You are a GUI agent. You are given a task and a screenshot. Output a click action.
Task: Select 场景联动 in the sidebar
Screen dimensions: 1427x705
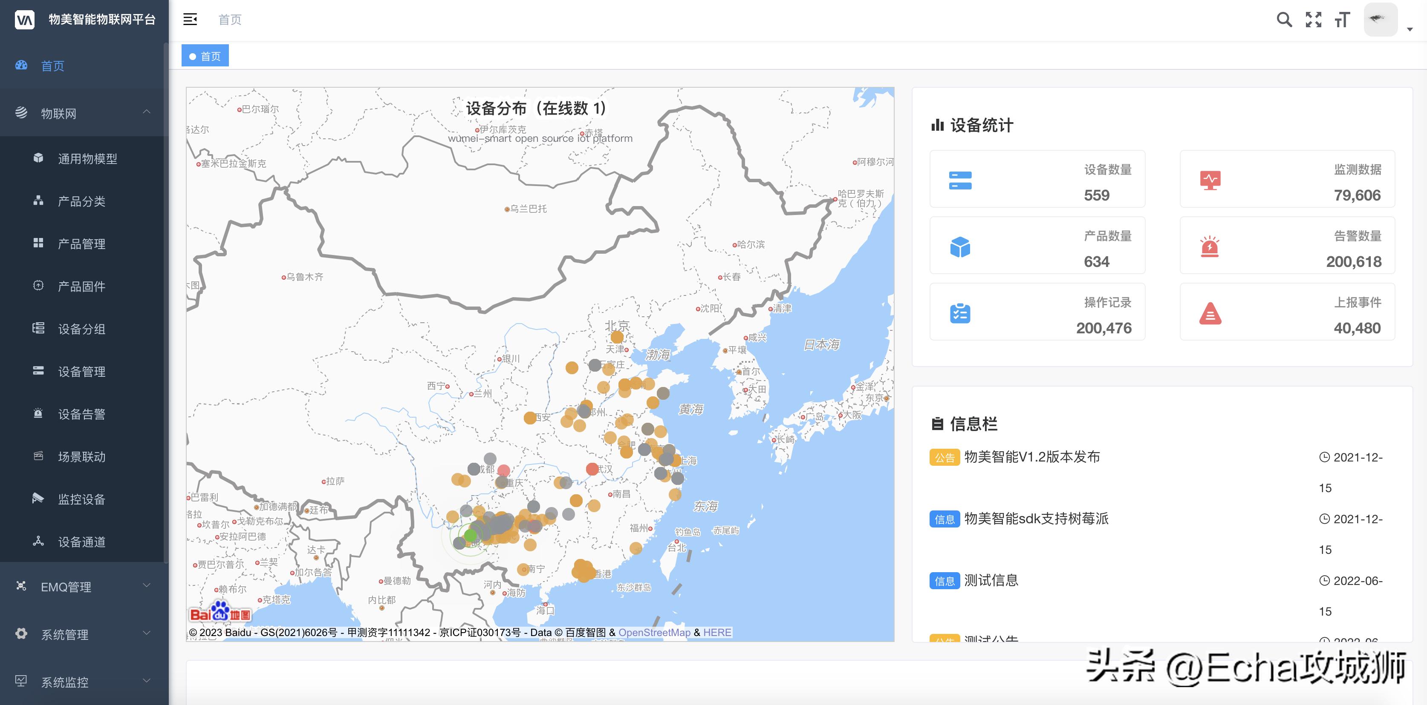(x=81, y=456)
